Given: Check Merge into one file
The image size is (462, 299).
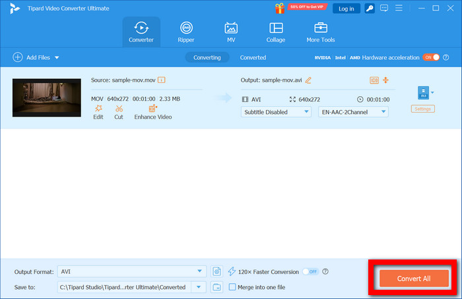Looking at the screenshot, I should (x=232, y=287).
